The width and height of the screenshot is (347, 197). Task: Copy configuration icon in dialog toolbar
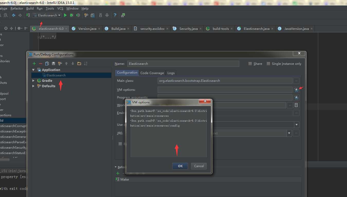pos(47,64)
